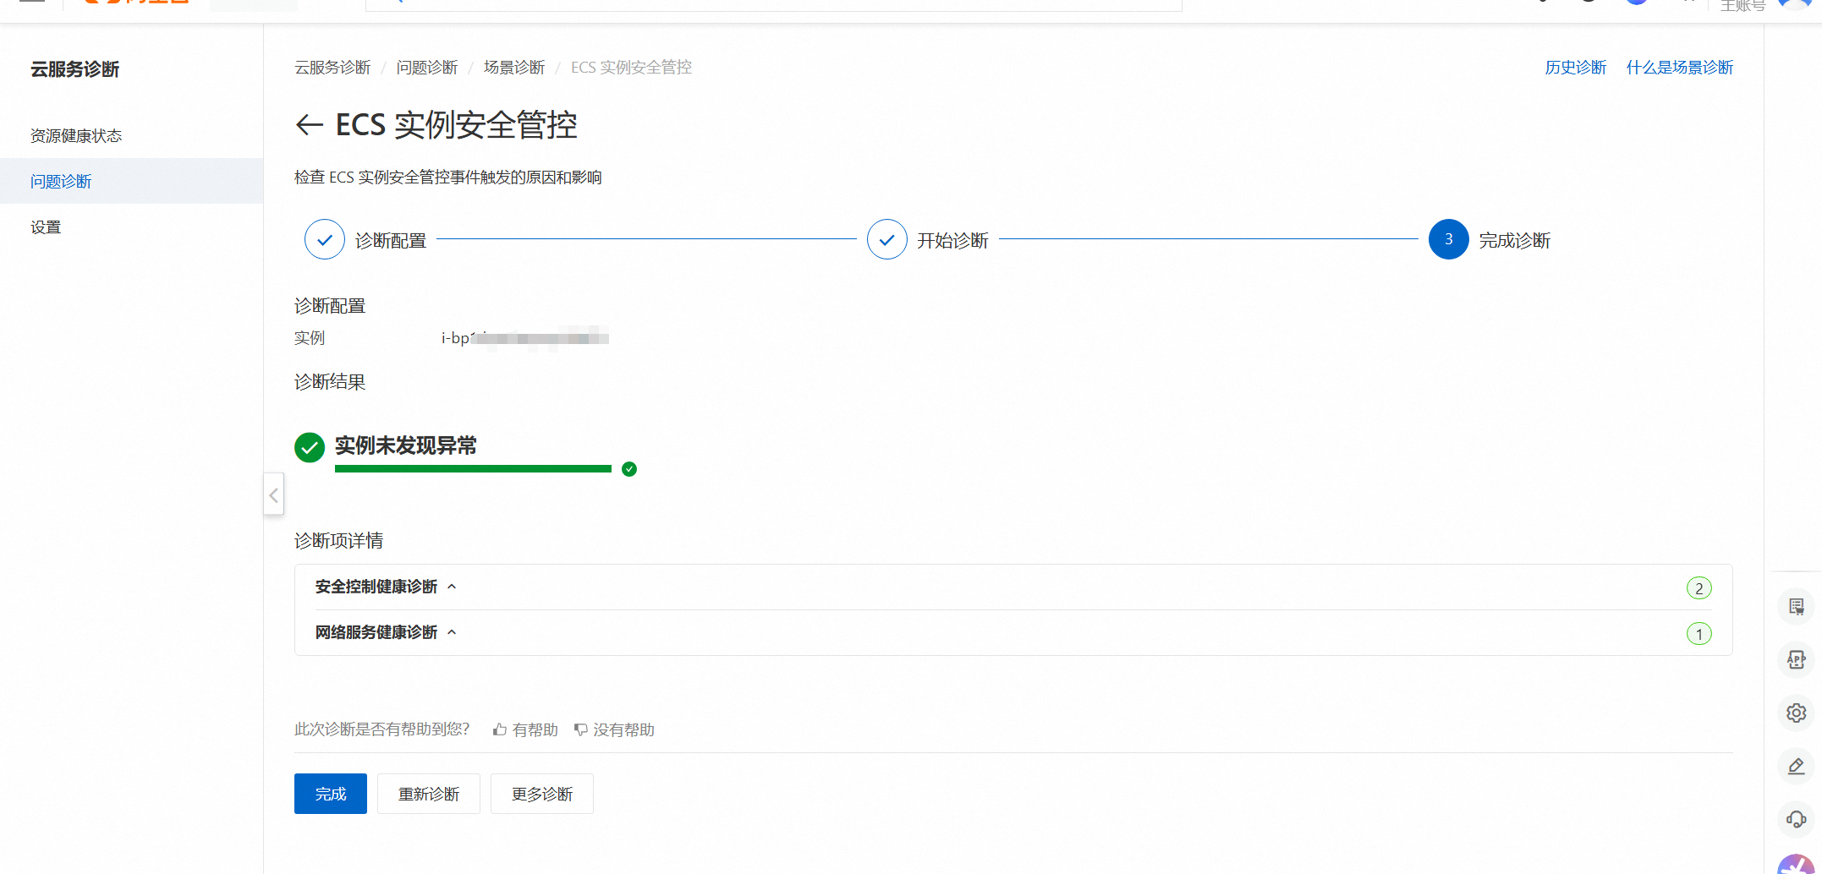The image size is (1822, 874).
Task: Open the 历史诊断 link
Action: [1575, 67]
